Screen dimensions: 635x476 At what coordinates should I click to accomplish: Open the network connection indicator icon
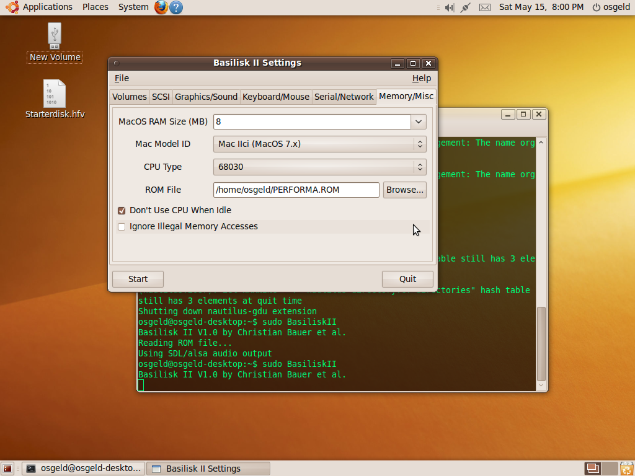pyautogui.click(x=465, y=7)
